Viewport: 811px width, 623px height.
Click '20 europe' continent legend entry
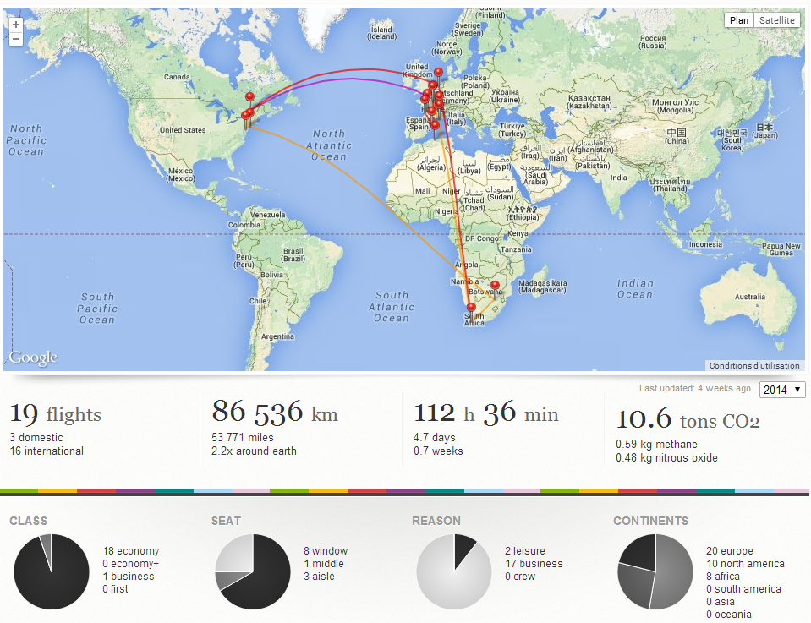point(730,551)
